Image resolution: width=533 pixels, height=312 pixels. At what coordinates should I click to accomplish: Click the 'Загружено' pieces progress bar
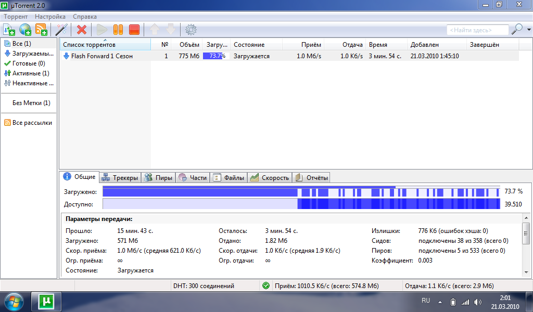pos(301,191)
